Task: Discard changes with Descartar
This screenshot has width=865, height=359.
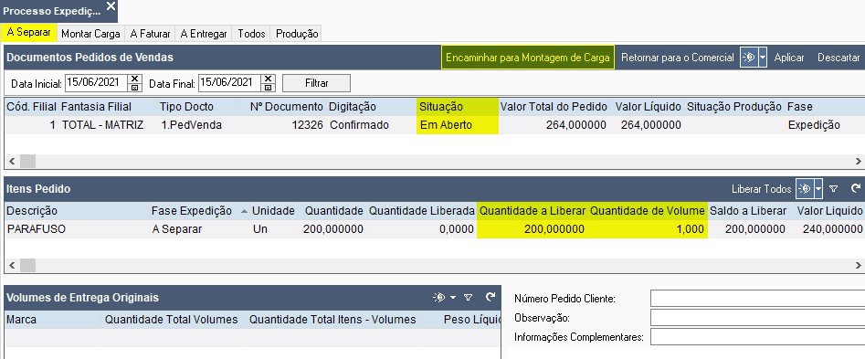Action: pyautogui.click(x=839, y=58)
